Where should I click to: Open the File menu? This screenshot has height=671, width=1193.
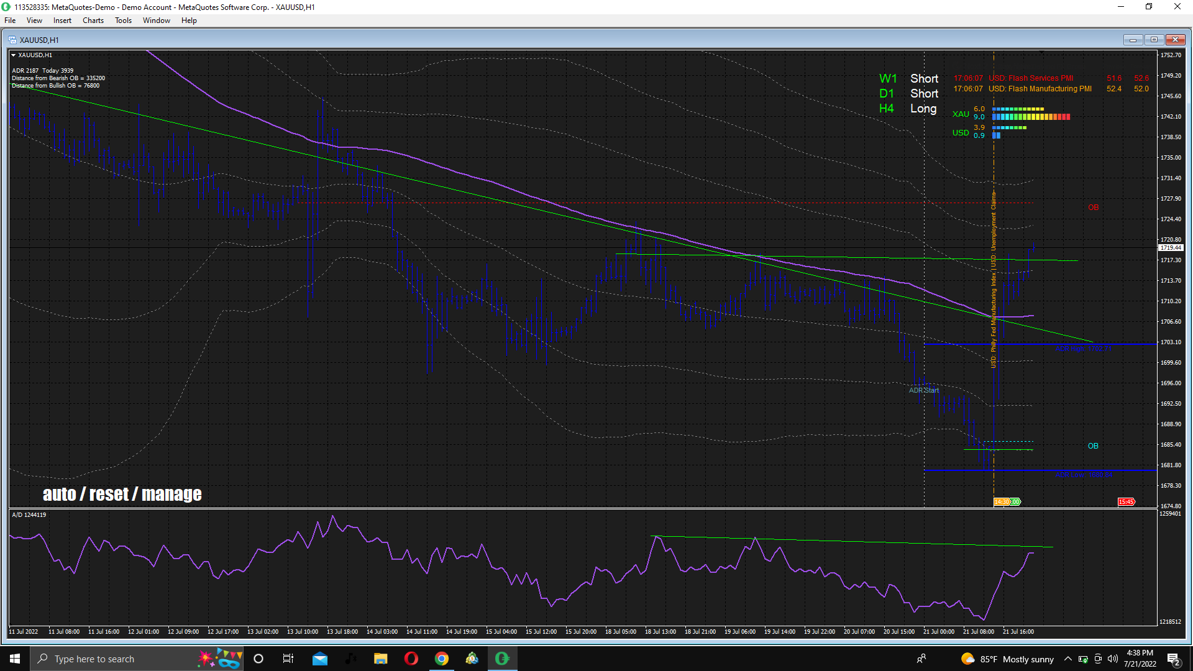(10, 21)
